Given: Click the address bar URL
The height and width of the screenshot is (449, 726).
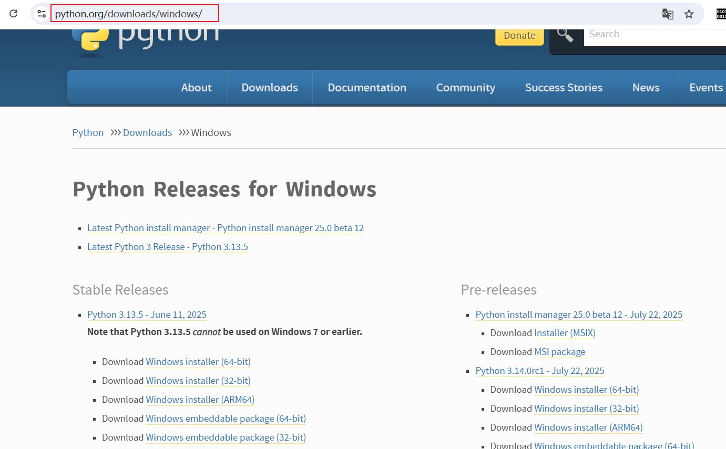Looking at the screenshot, I should click(x=129, y=14).
